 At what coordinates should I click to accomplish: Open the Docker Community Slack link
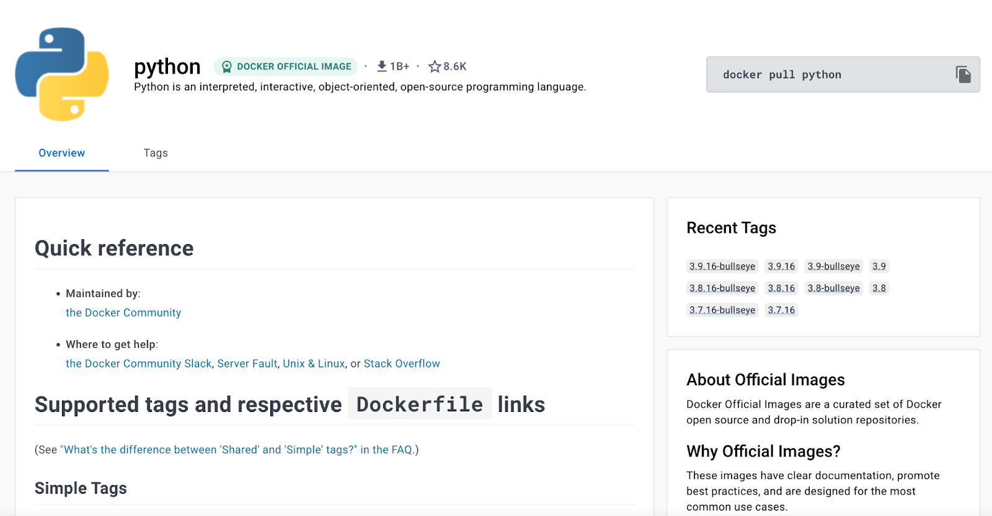coord(139,364)
